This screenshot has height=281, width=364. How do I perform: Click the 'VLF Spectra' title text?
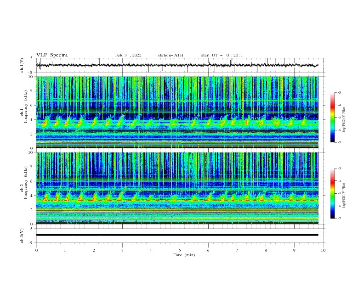click(52, 55)
